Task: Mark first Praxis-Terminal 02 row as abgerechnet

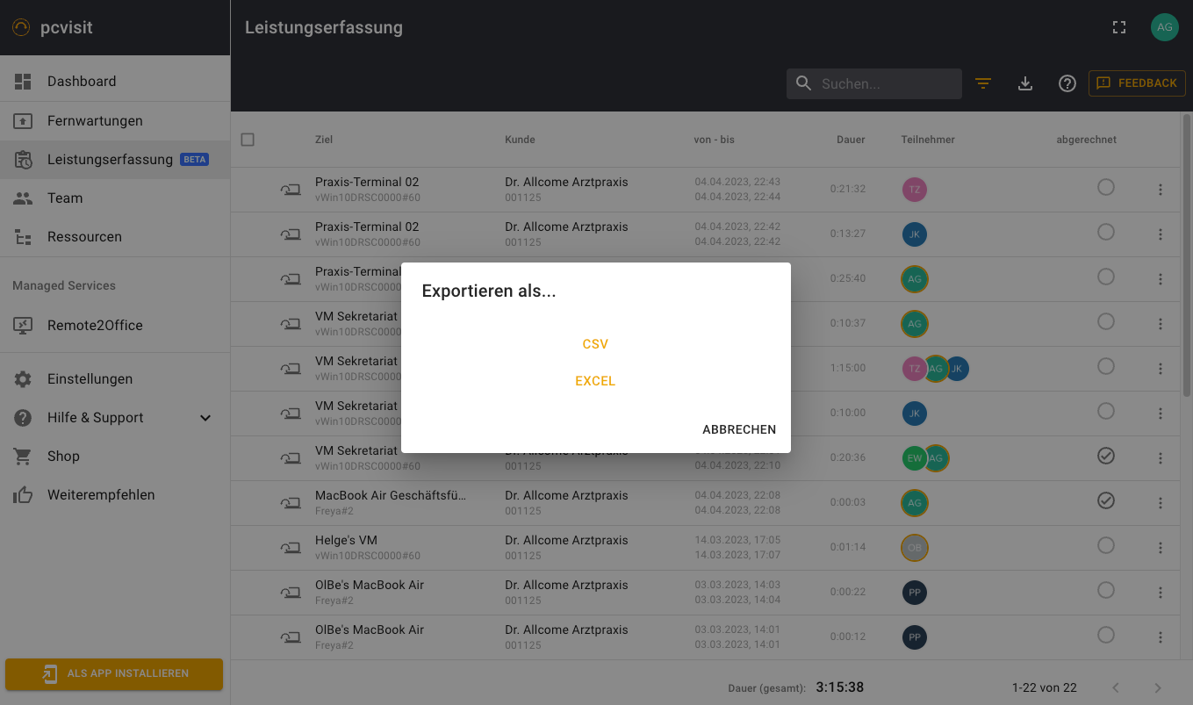Action: click(1106, 187)
